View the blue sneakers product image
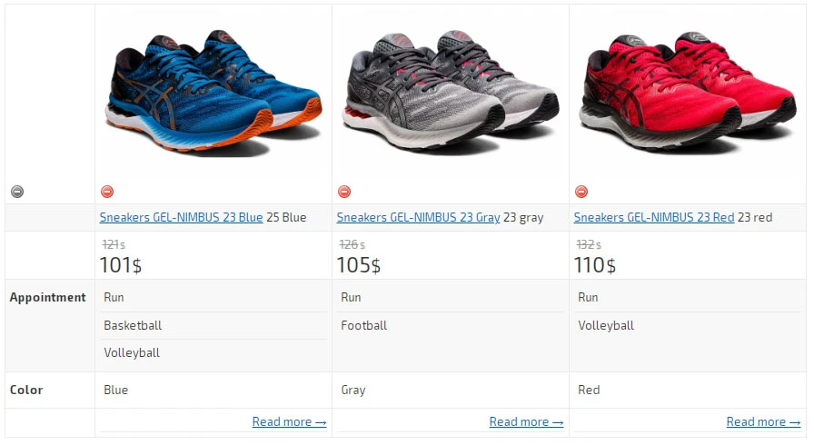This screenshot has height=445, width=814. pyautogui.click(x=214, y=94)
